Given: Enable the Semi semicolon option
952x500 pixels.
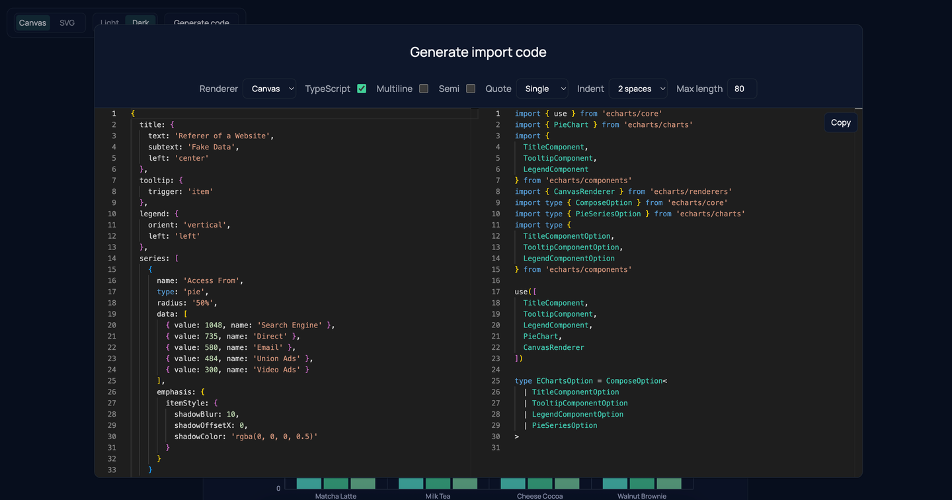Looking at the screenshot, I should click(471, 88).
